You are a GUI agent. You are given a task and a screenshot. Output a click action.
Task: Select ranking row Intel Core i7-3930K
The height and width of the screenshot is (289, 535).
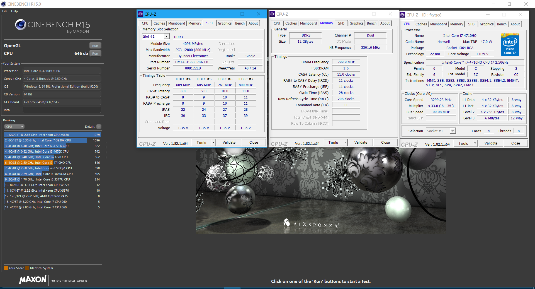click(x=52, y=140)
